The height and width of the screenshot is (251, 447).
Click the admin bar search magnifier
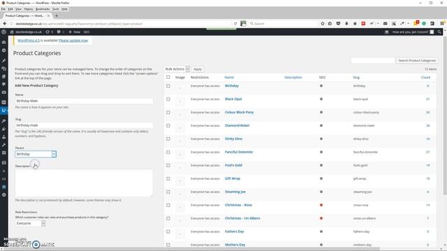pos(439,32)
